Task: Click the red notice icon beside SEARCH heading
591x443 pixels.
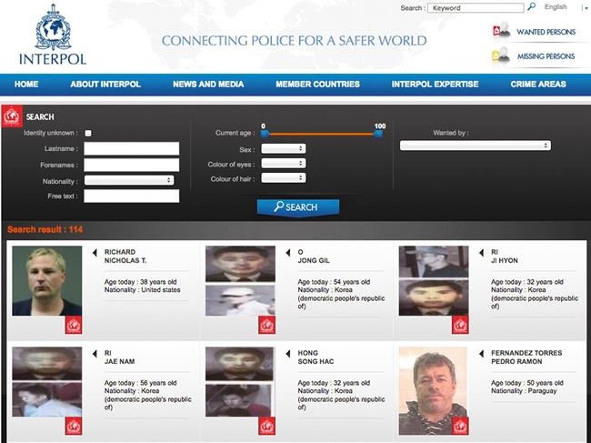Action: (13, 116)
